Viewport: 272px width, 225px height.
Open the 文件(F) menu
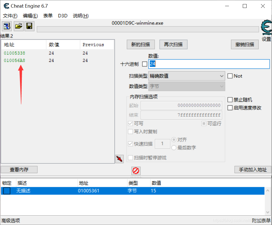point(10,16)
